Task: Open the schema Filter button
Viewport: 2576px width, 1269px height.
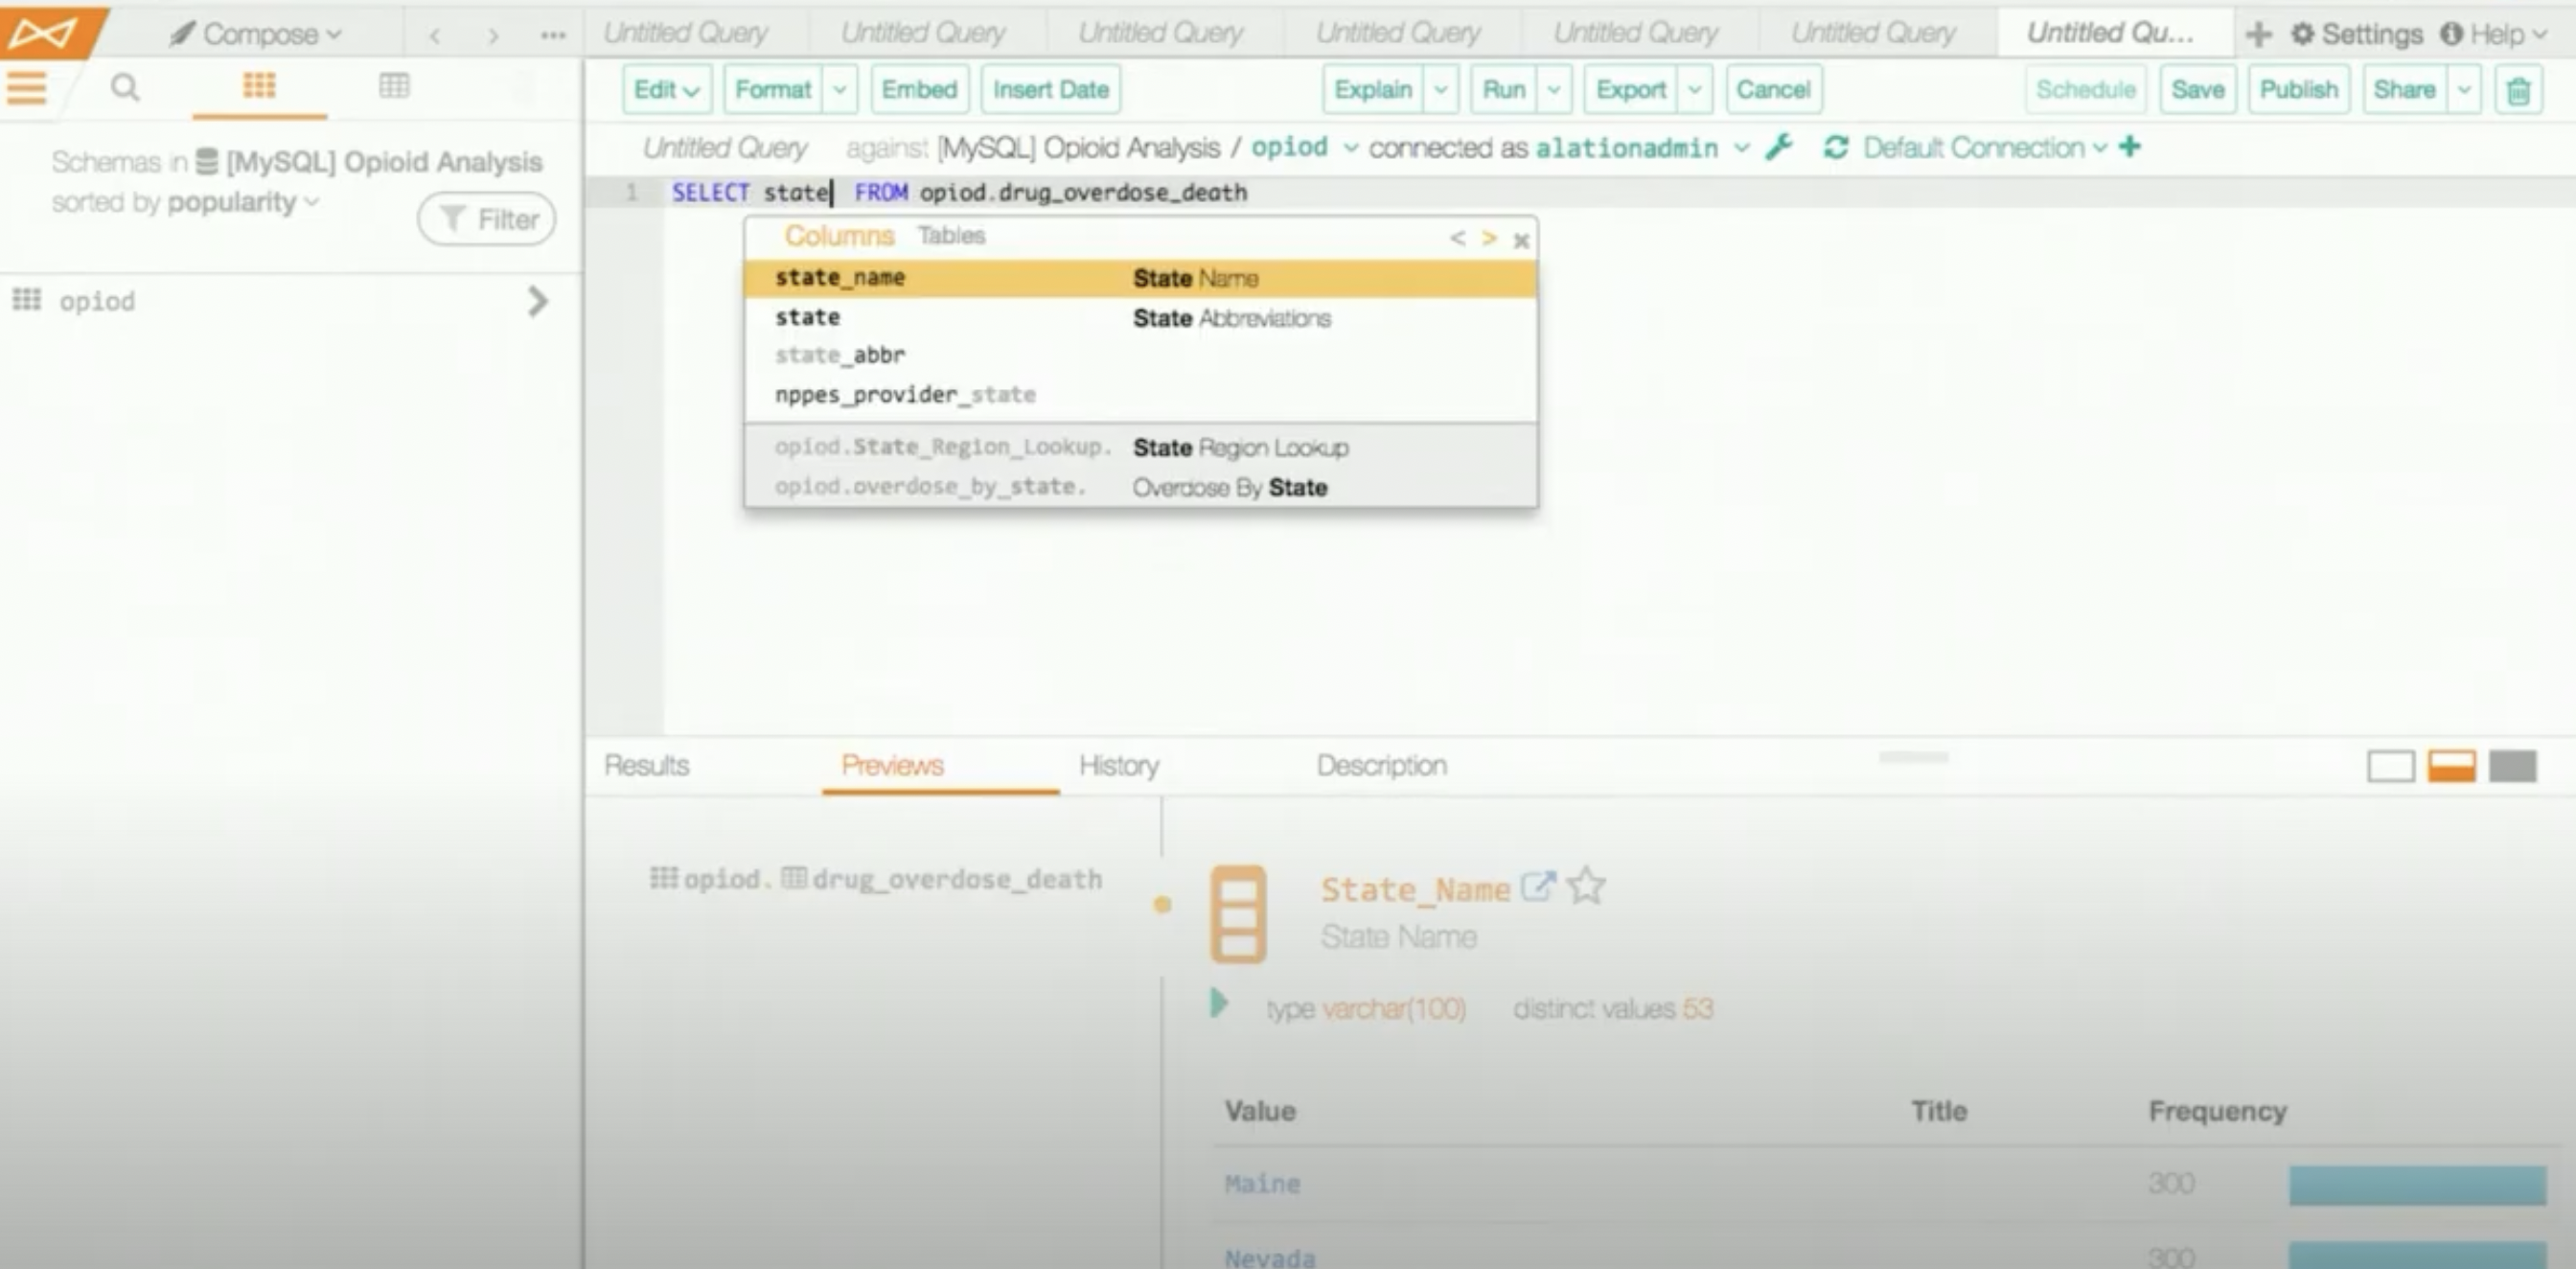Action: click(487, 219)
